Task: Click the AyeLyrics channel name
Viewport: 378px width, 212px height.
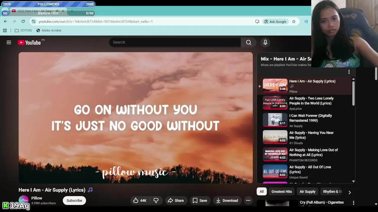Action: click(x=295, y=109)
